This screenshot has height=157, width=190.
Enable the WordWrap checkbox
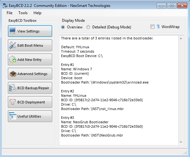[152, 27]
